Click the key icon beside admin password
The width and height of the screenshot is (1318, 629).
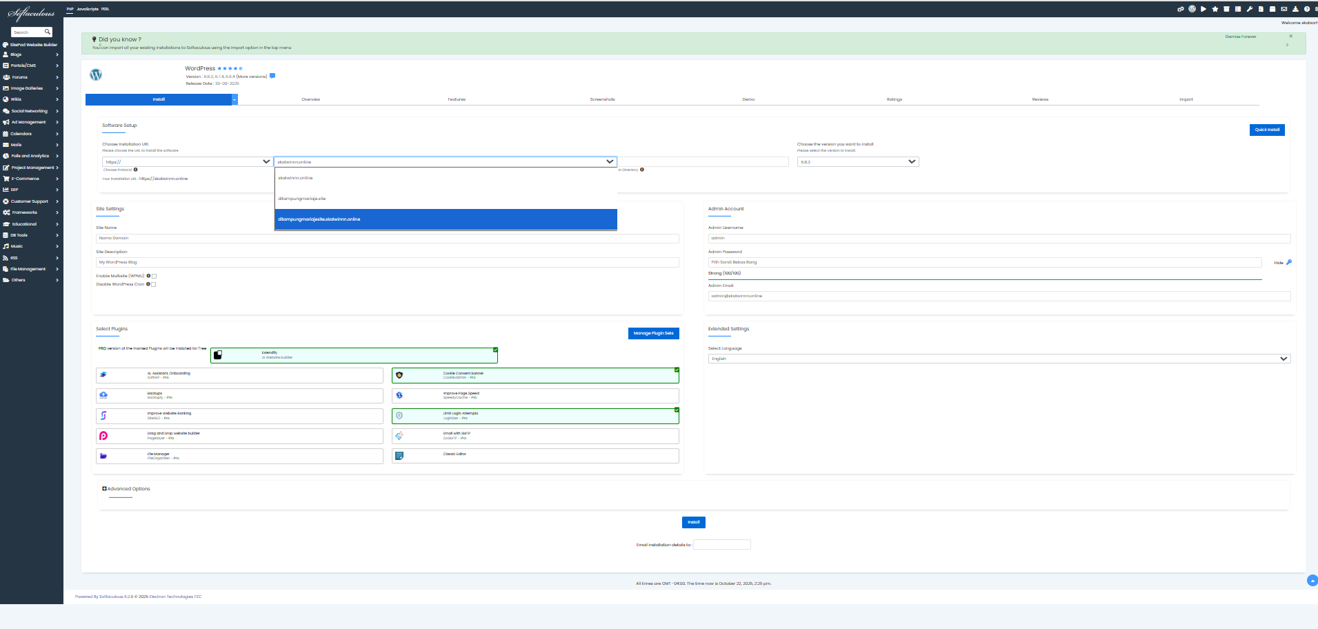pyautogui.click(x=1289, y=262)
